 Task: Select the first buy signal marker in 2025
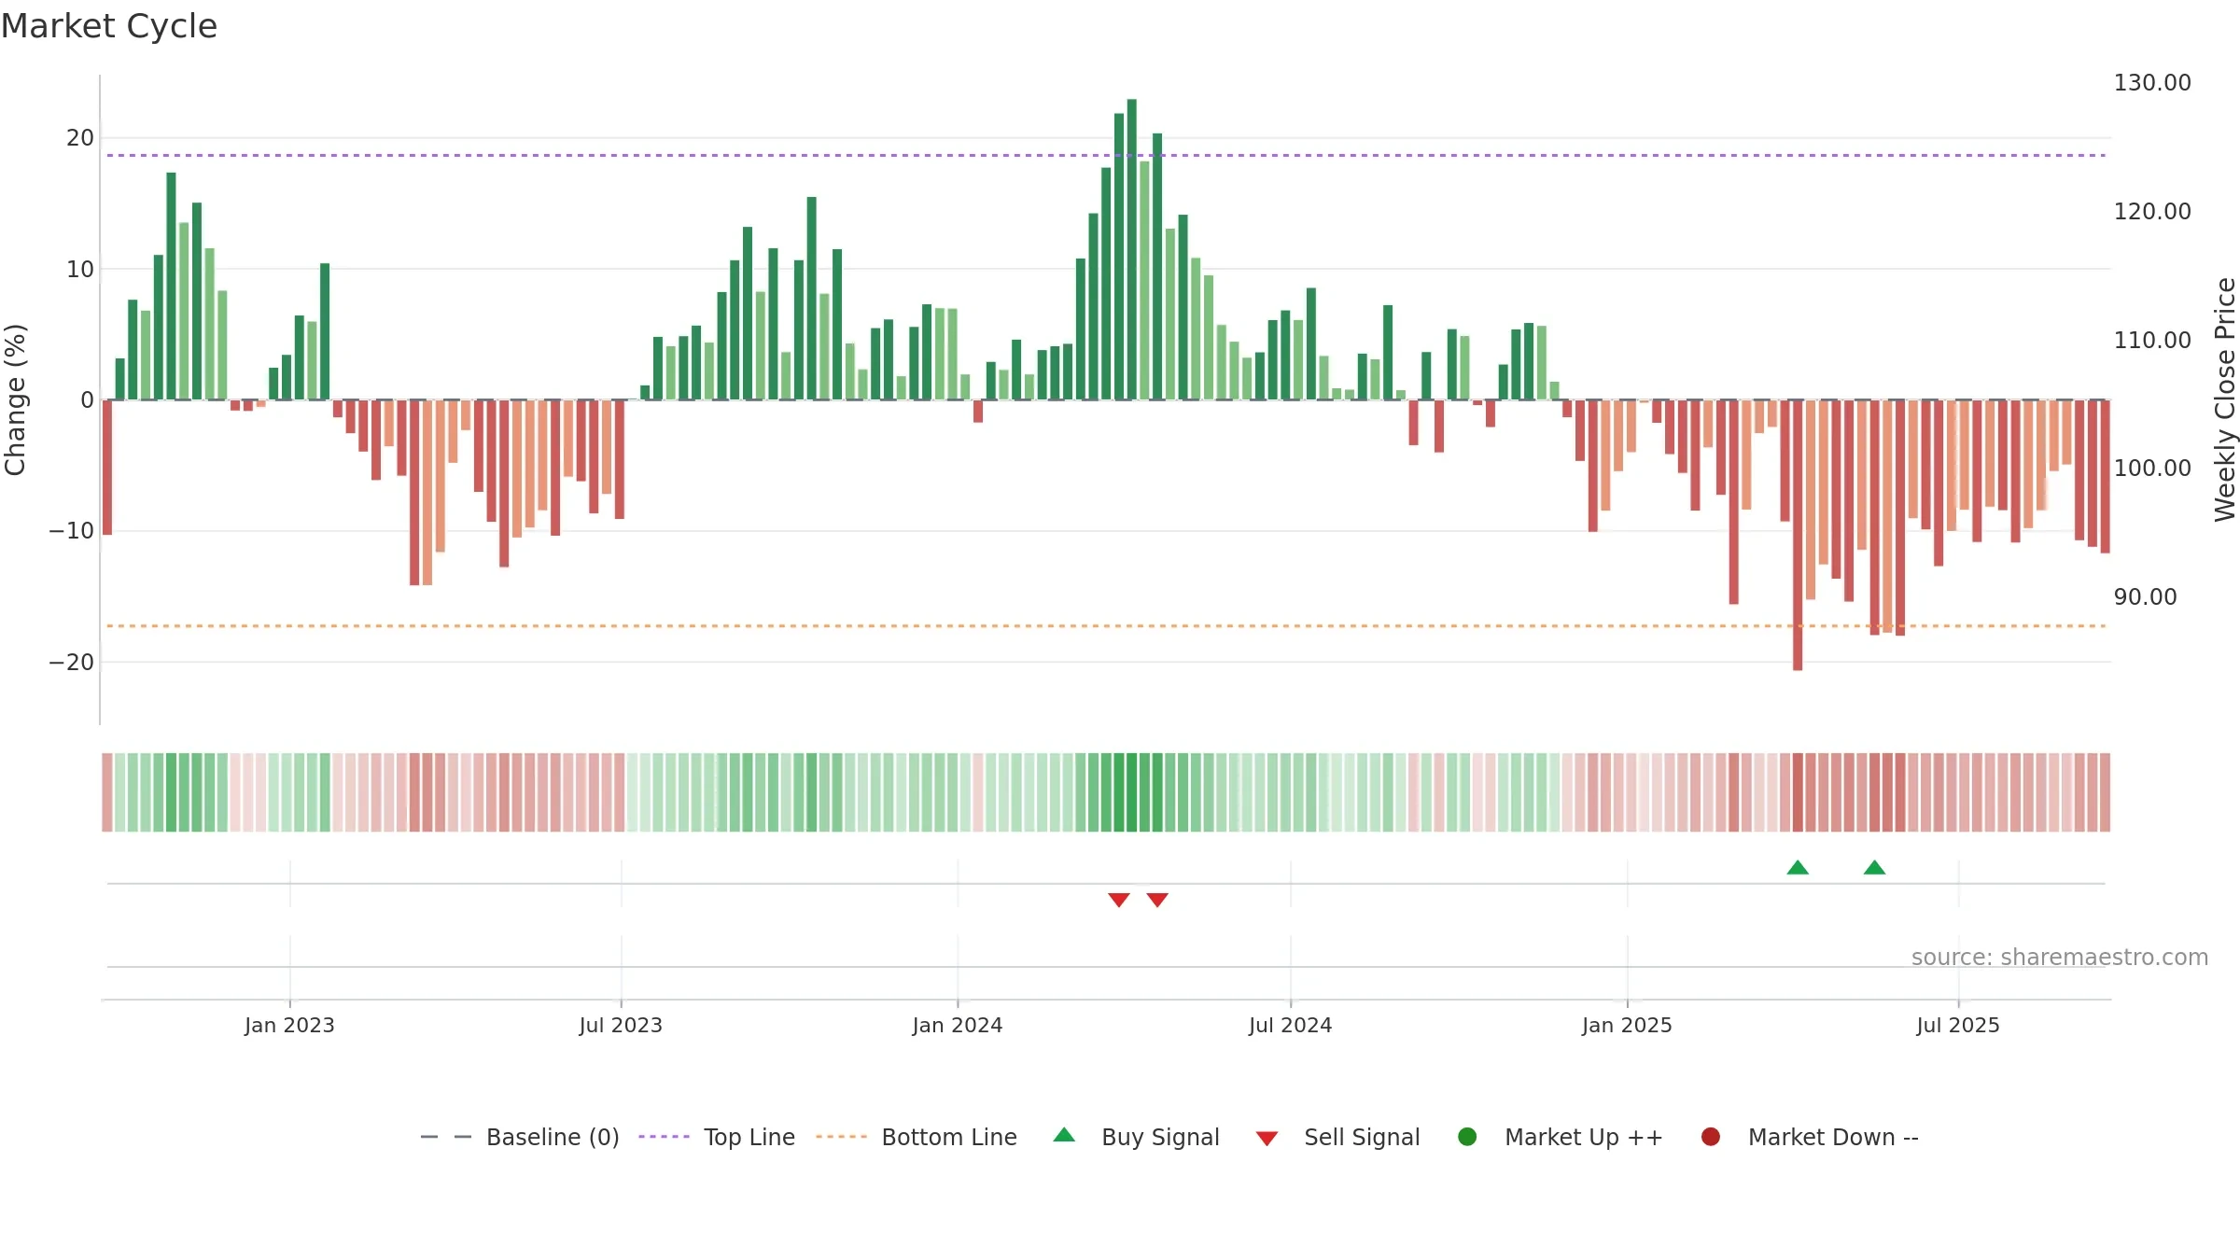pyautogui.click(x=1798, y=868)
